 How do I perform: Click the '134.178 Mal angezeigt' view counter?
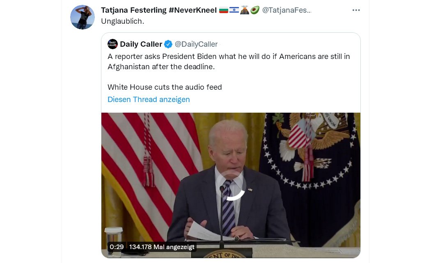tap(162, 247)
